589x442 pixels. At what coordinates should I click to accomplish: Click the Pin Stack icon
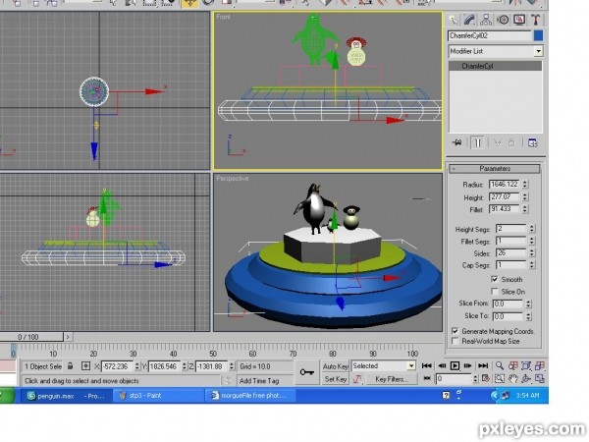pos(457,142)
